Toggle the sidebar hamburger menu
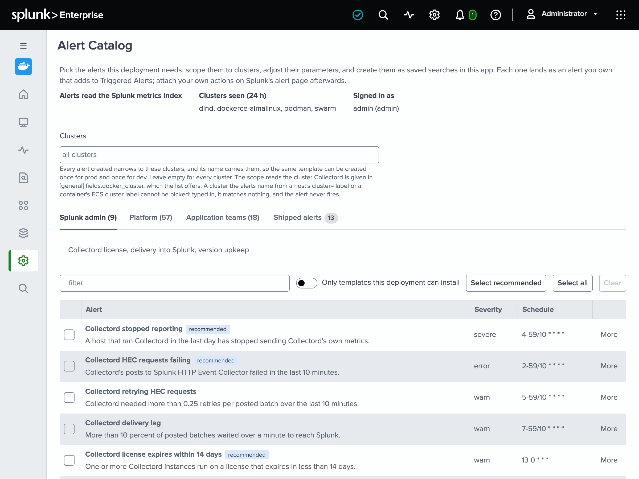Image resolution: width=639 pixels, height=479 pixels. pyautogui.click(x=23, y=46)
